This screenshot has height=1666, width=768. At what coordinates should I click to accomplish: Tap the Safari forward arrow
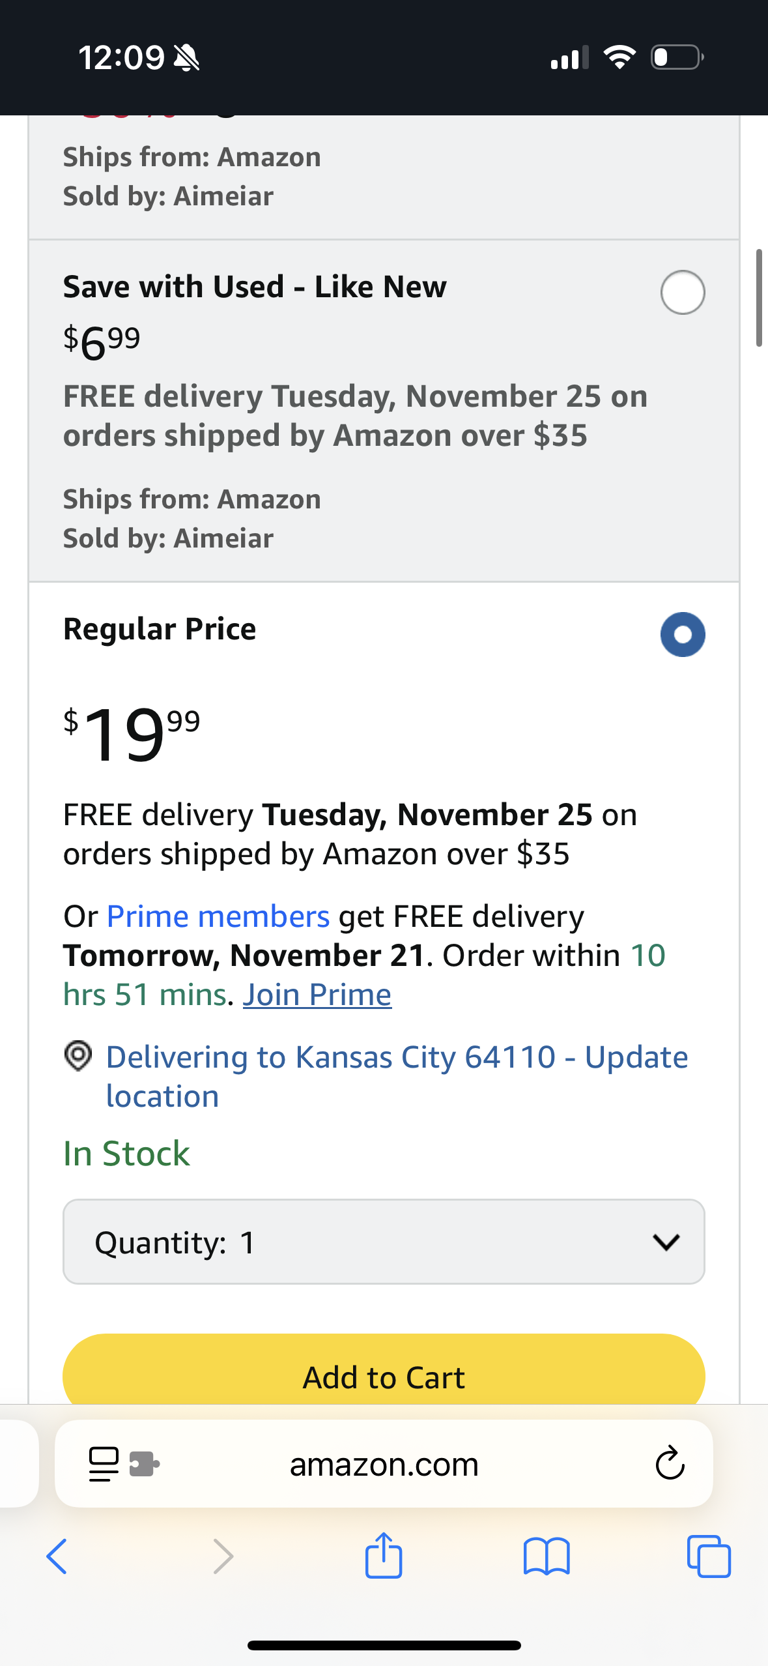click(x=223, y=1556)
